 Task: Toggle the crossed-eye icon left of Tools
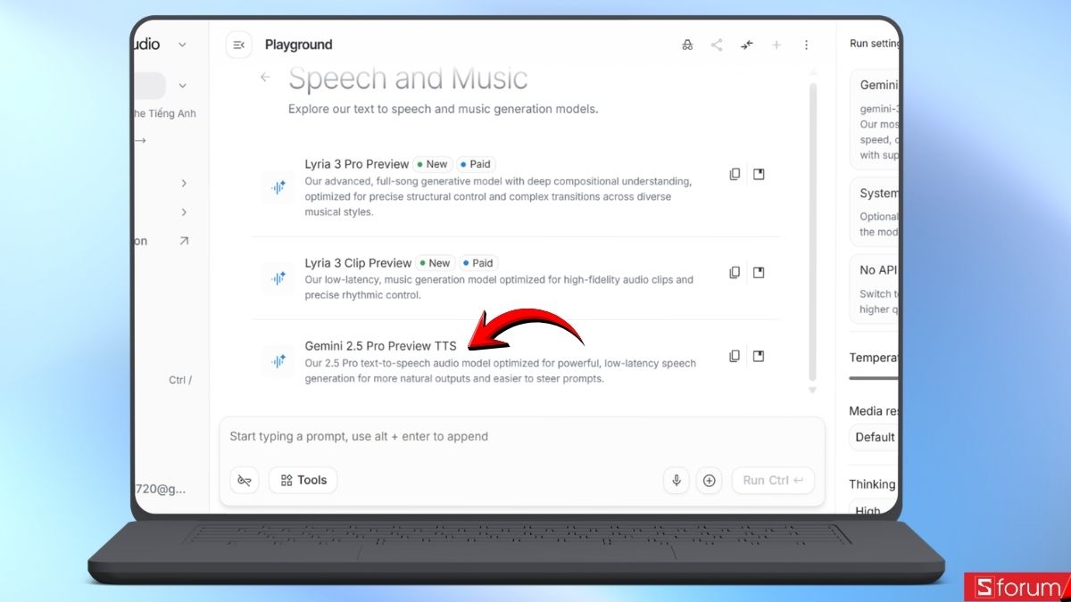[245, 480]
